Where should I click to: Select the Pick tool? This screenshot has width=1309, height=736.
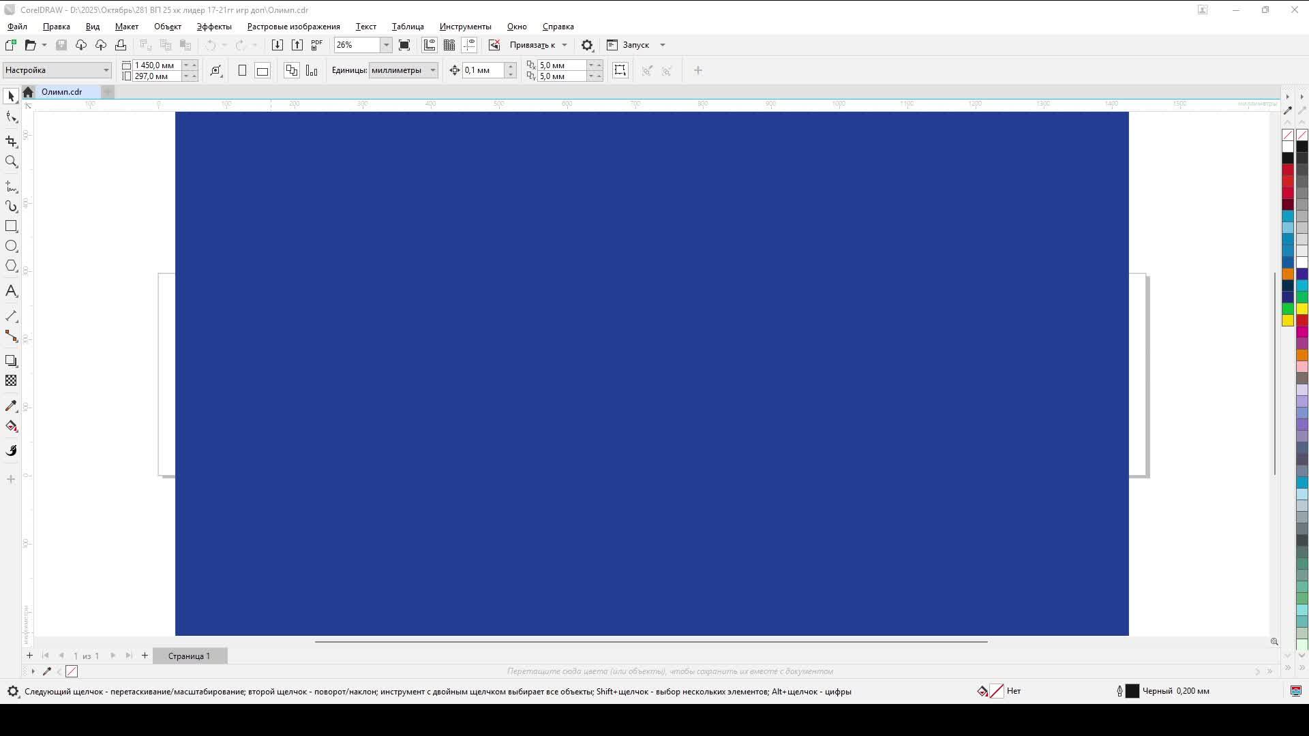pyautogui.click(x=11, y=95)
